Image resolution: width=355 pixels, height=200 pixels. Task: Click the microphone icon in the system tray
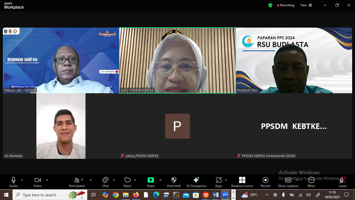pyautogui.click(x=284, y=195)
